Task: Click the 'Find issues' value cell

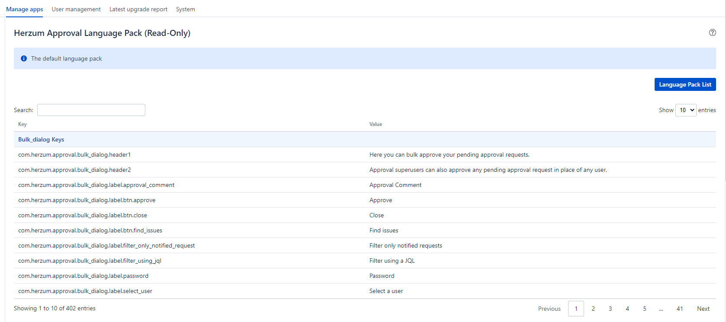Action: (384, 230)
